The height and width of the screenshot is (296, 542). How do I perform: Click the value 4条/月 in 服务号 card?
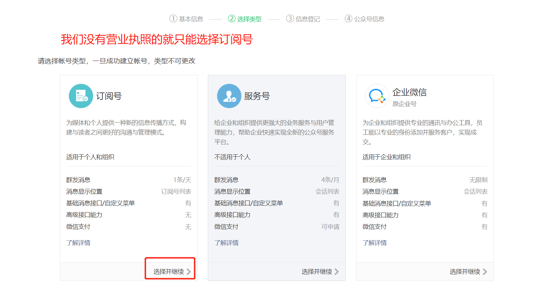tap(330, 180)
